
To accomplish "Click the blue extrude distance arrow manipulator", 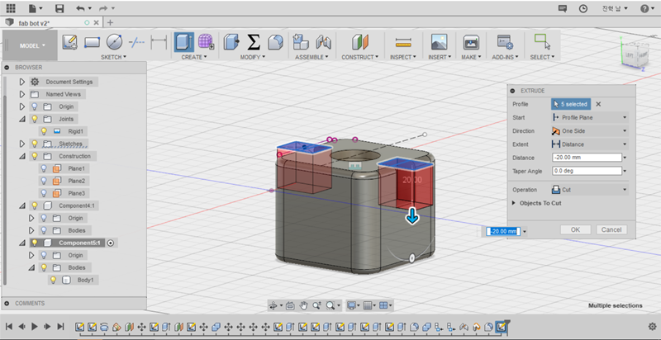I will point(411,216).
